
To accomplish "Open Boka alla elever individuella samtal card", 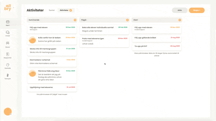I will [104, 29].
